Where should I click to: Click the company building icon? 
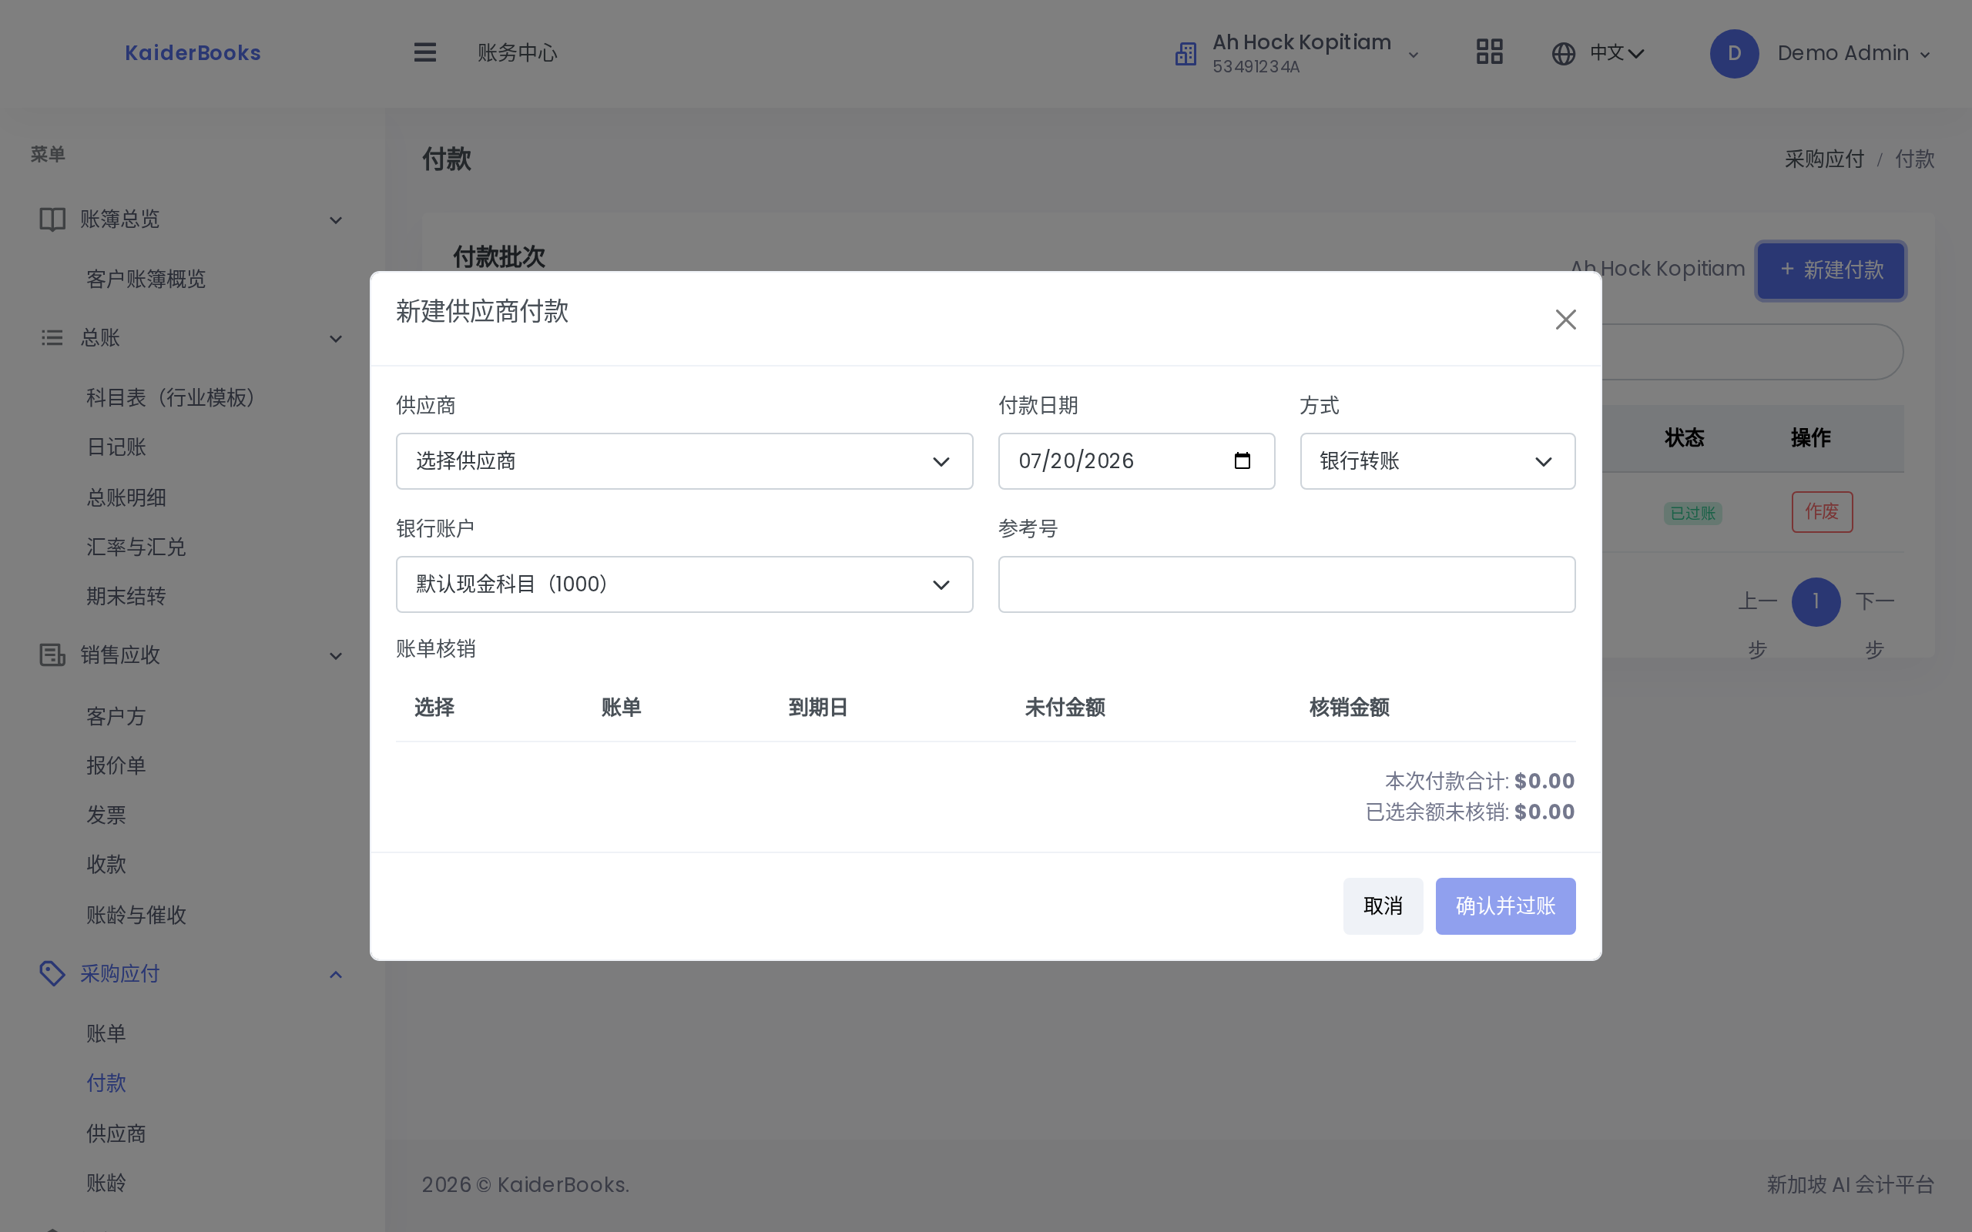point(1186,54)
